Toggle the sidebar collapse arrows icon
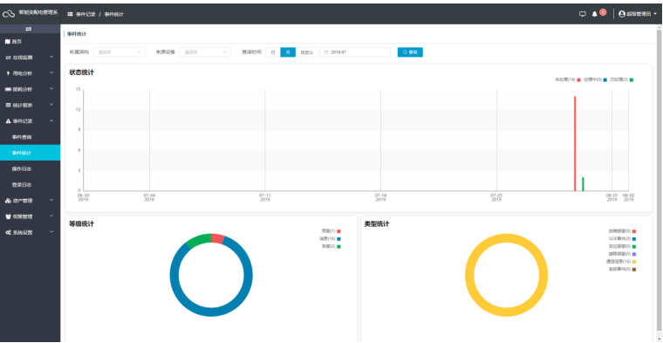Viewport: 663px width, 343px height. tap(29, 29)
